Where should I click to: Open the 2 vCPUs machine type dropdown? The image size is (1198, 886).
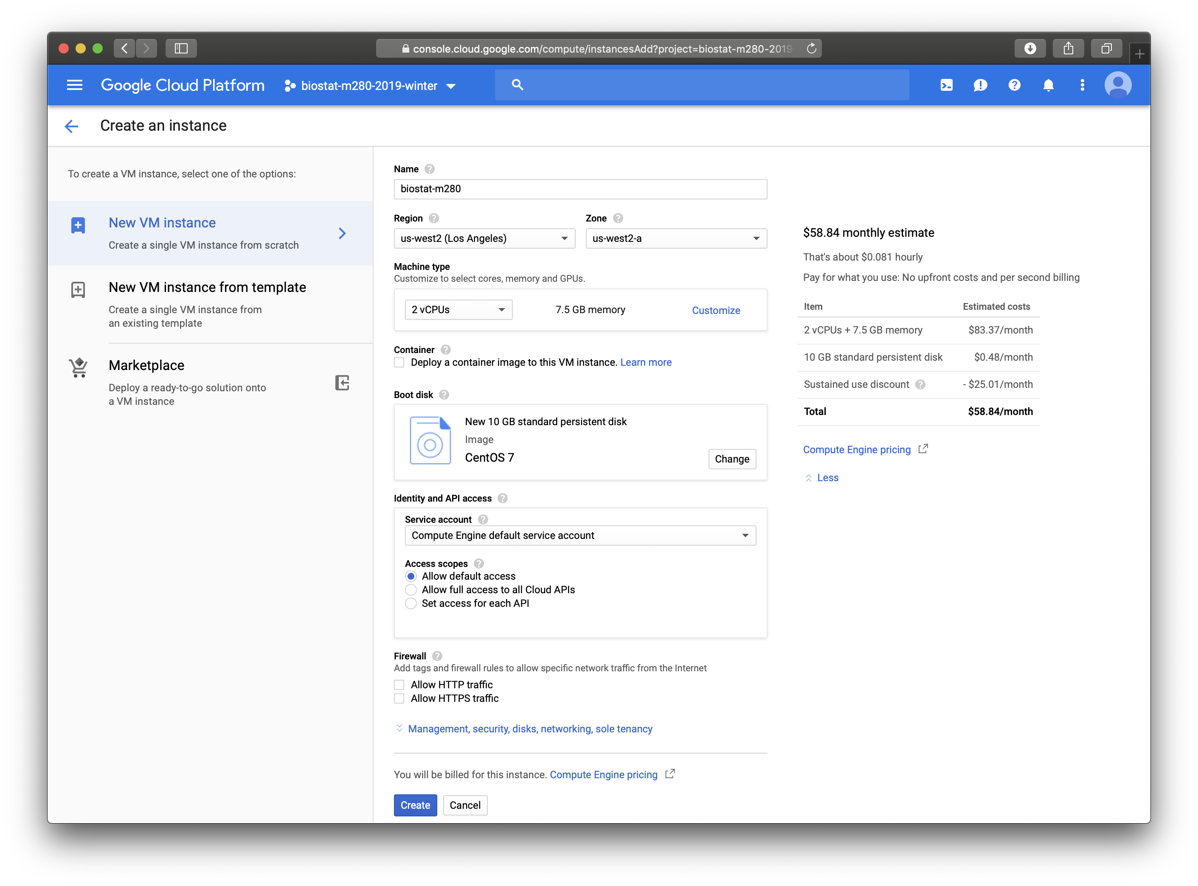458,310
